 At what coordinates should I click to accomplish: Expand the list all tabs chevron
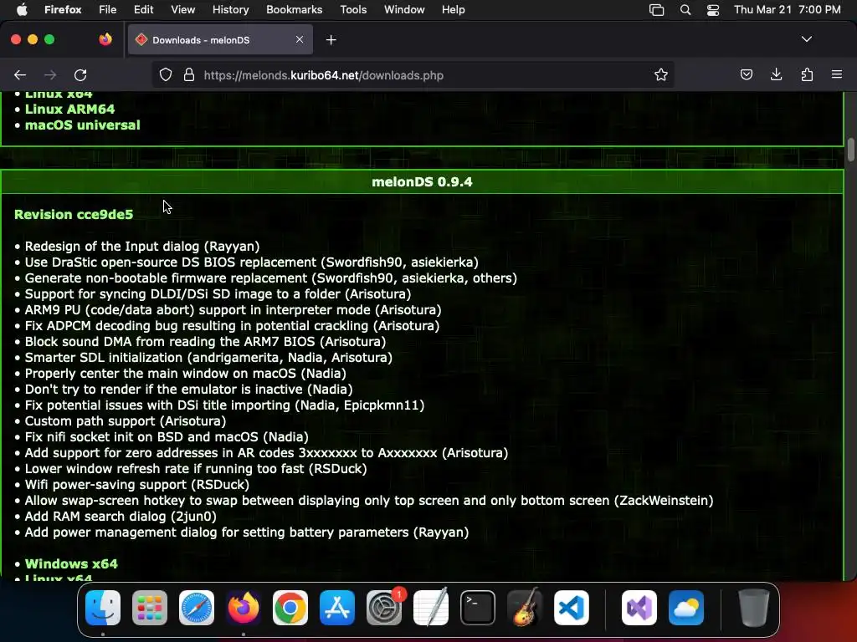click(x=807, y=39)
